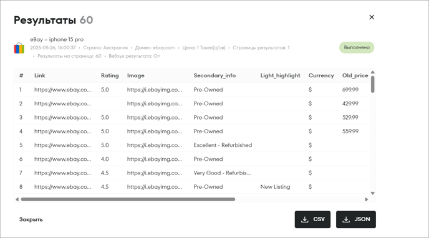The width and height of the screenshot is (429, 238).
Task: Open the ebay link in row 8
Action: click(x=62, y=187)
